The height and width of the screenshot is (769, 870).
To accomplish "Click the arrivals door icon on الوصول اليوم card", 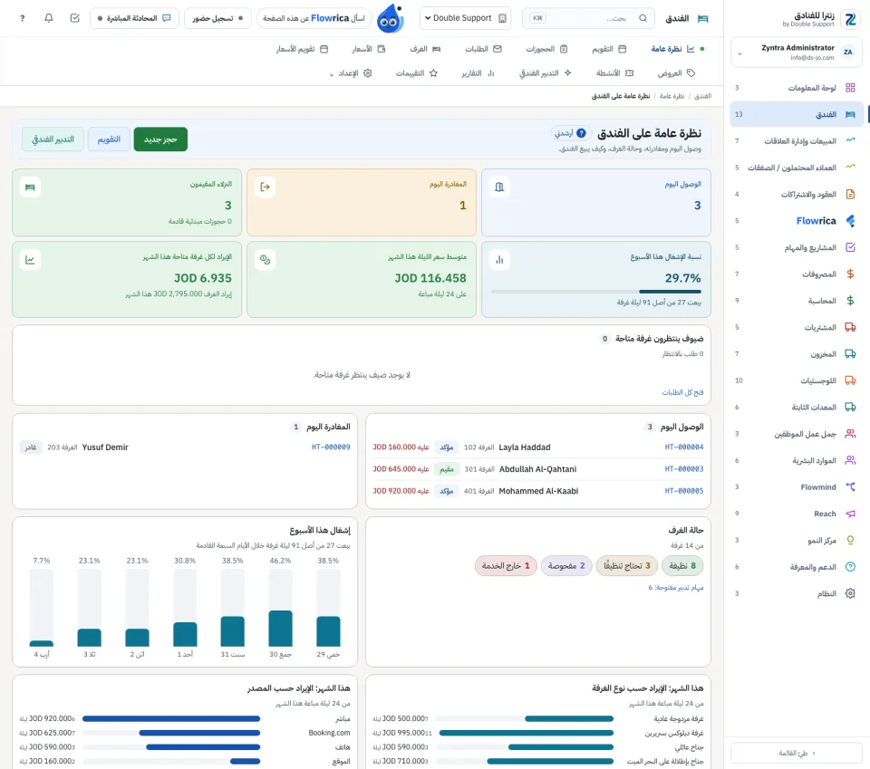I will [x=499, y=187].
